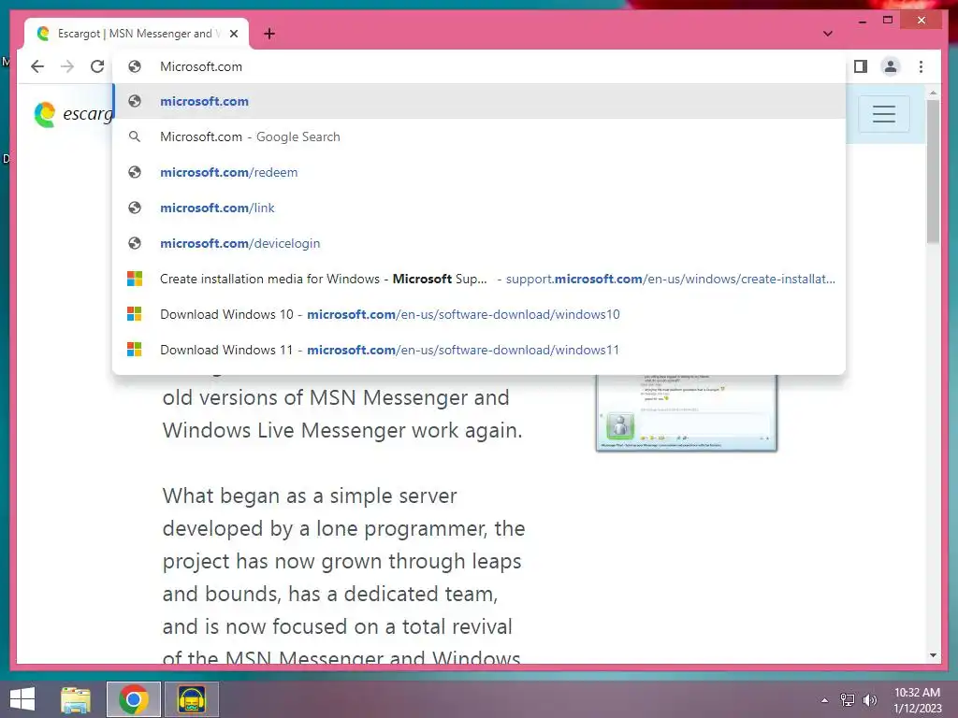
Task: Pick the microsoft.com/link suggestion
Action: pyautogui.click(x=480, y=208)
